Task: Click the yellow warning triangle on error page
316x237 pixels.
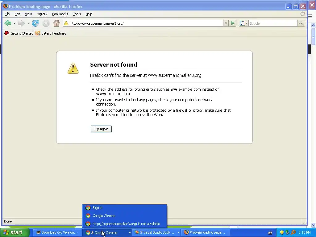Action: tap(73, 68)
